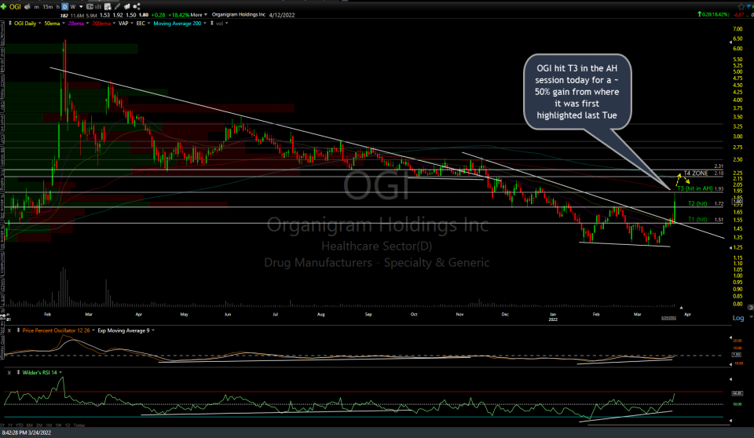Screen dimensions: 754x438
Task: Click the Organigram Holdings Inc company name
Action: click(239, 14)
